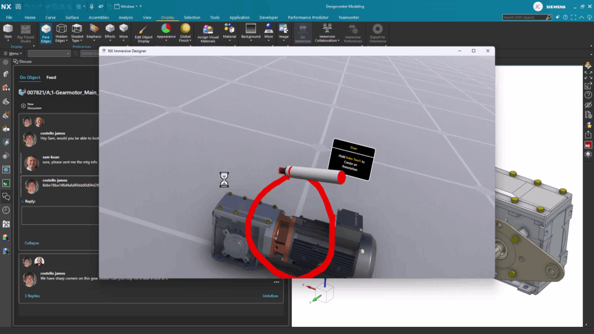Click the Unfollow link
Viewport: 594px width, 334px height.
pyautogui.click(x=270, y=296)
